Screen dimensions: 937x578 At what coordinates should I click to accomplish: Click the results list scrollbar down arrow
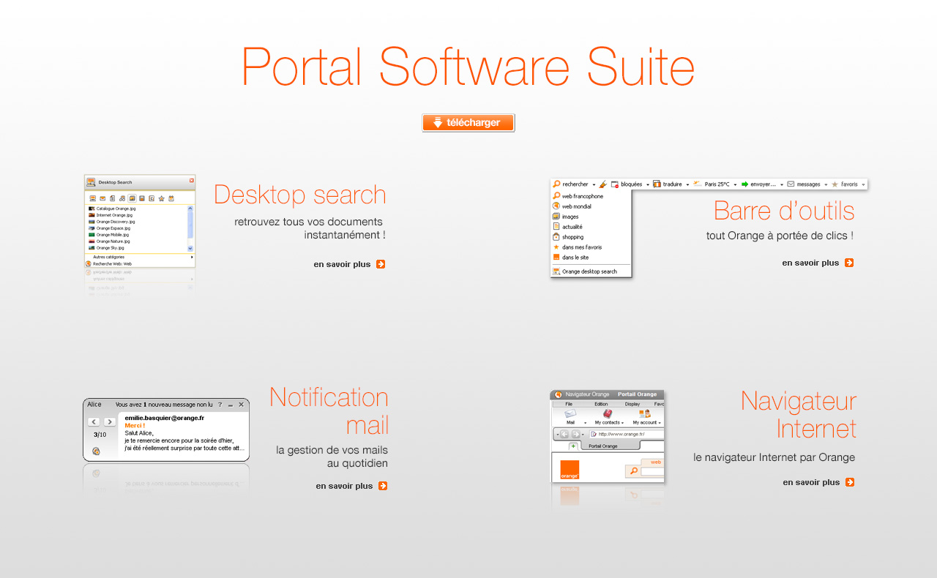[x=191, y=249]
